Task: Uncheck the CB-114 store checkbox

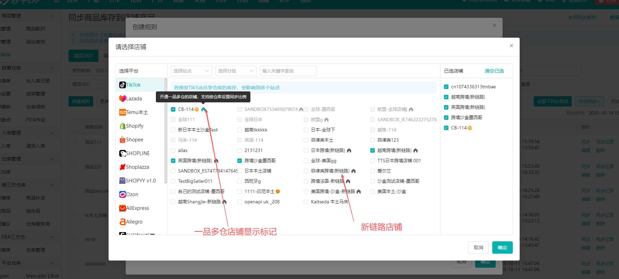Action: 173,109
